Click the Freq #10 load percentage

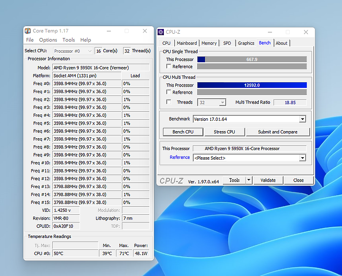click(135, 163)
